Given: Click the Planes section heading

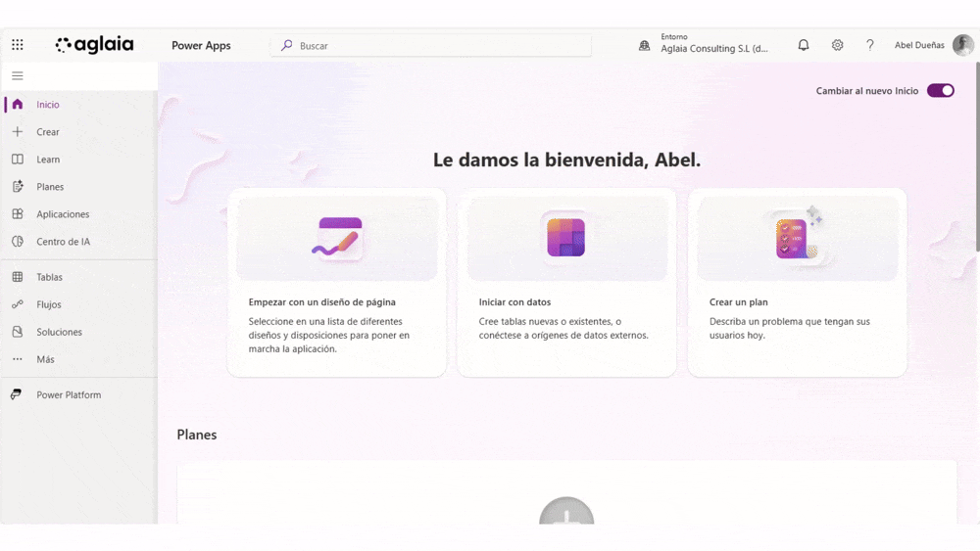Looking at the screenshot, I should pyautogui.click(x=197, y=435).
